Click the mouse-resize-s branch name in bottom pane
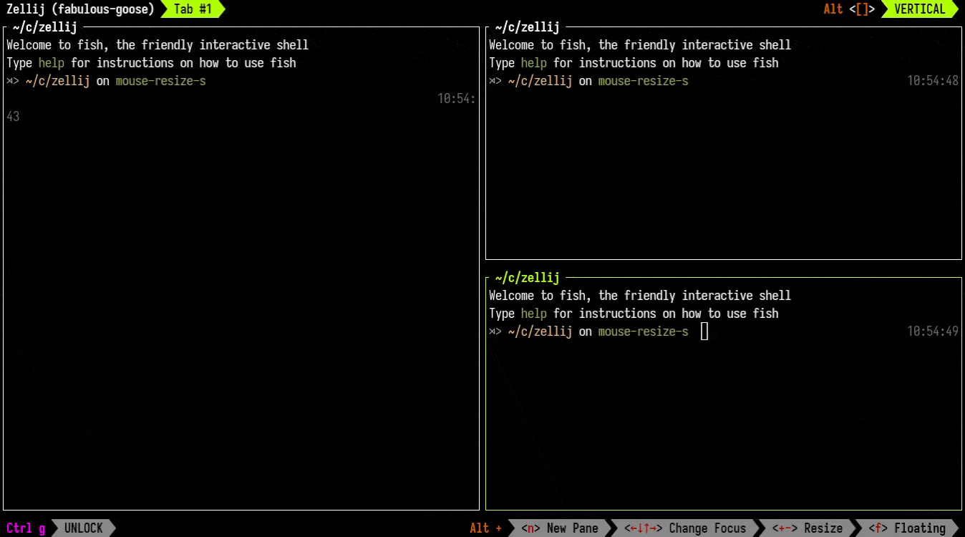 click(643, 331)
